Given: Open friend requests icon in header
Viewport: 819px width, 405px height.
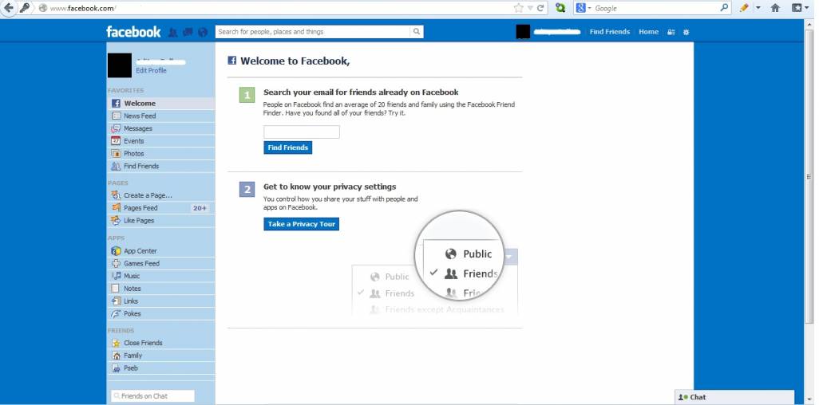Looking at the screenshot, I should [x=173, y=33].
